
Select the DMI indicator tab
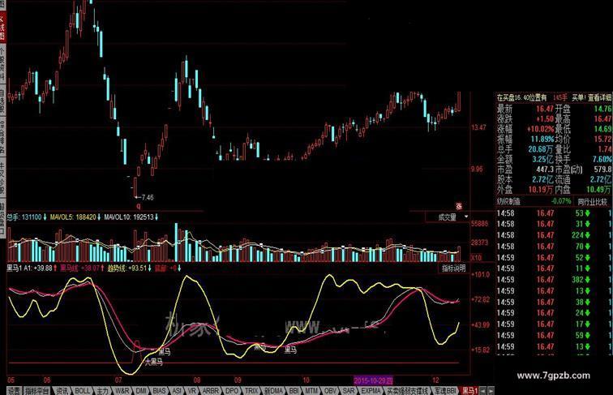tap(141, 390)
